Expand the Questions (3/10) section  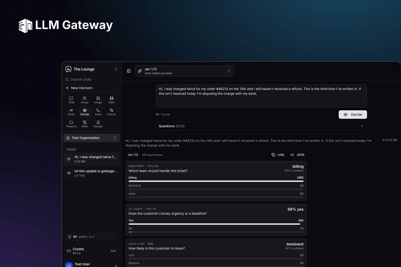261,126
